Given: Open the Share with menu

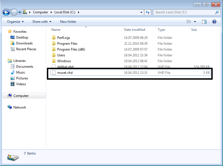Looking at the screenshot, I should (42, 22).
